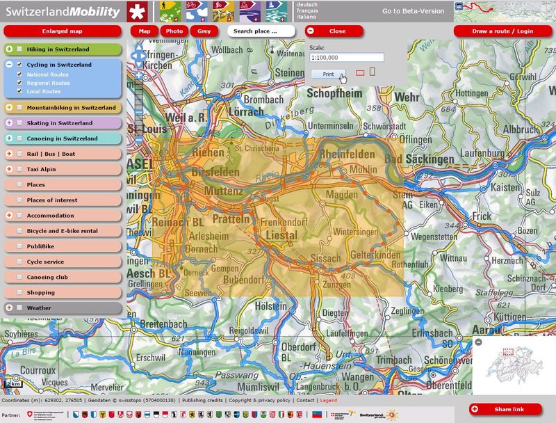
Task: Switch to Photo map view
Action: 174,31
